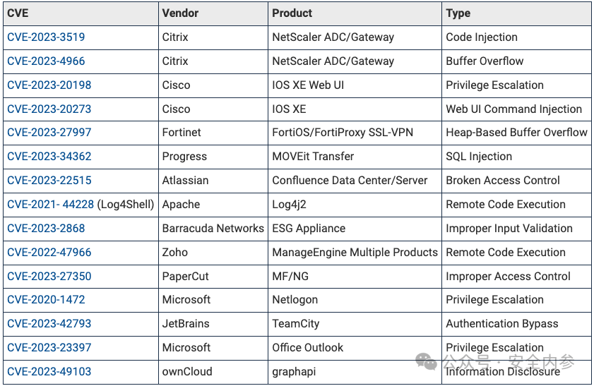This screenshot has height=386, width=594.
Task: Open the CVE-2020-1472 Netlogon link
Action: click(x=46, y=300)
